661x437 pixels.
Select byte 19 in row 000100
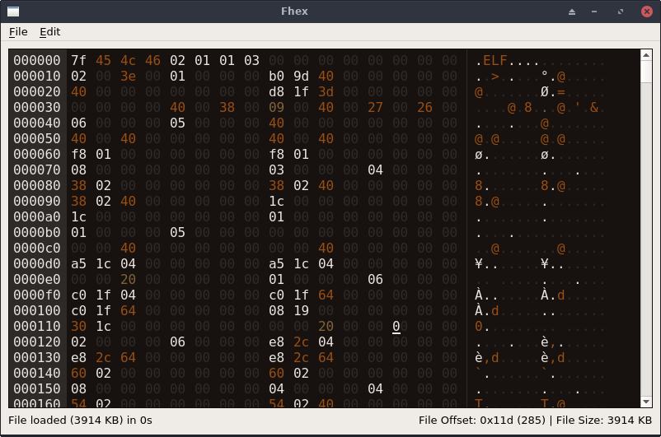click(x=301, y=311)
